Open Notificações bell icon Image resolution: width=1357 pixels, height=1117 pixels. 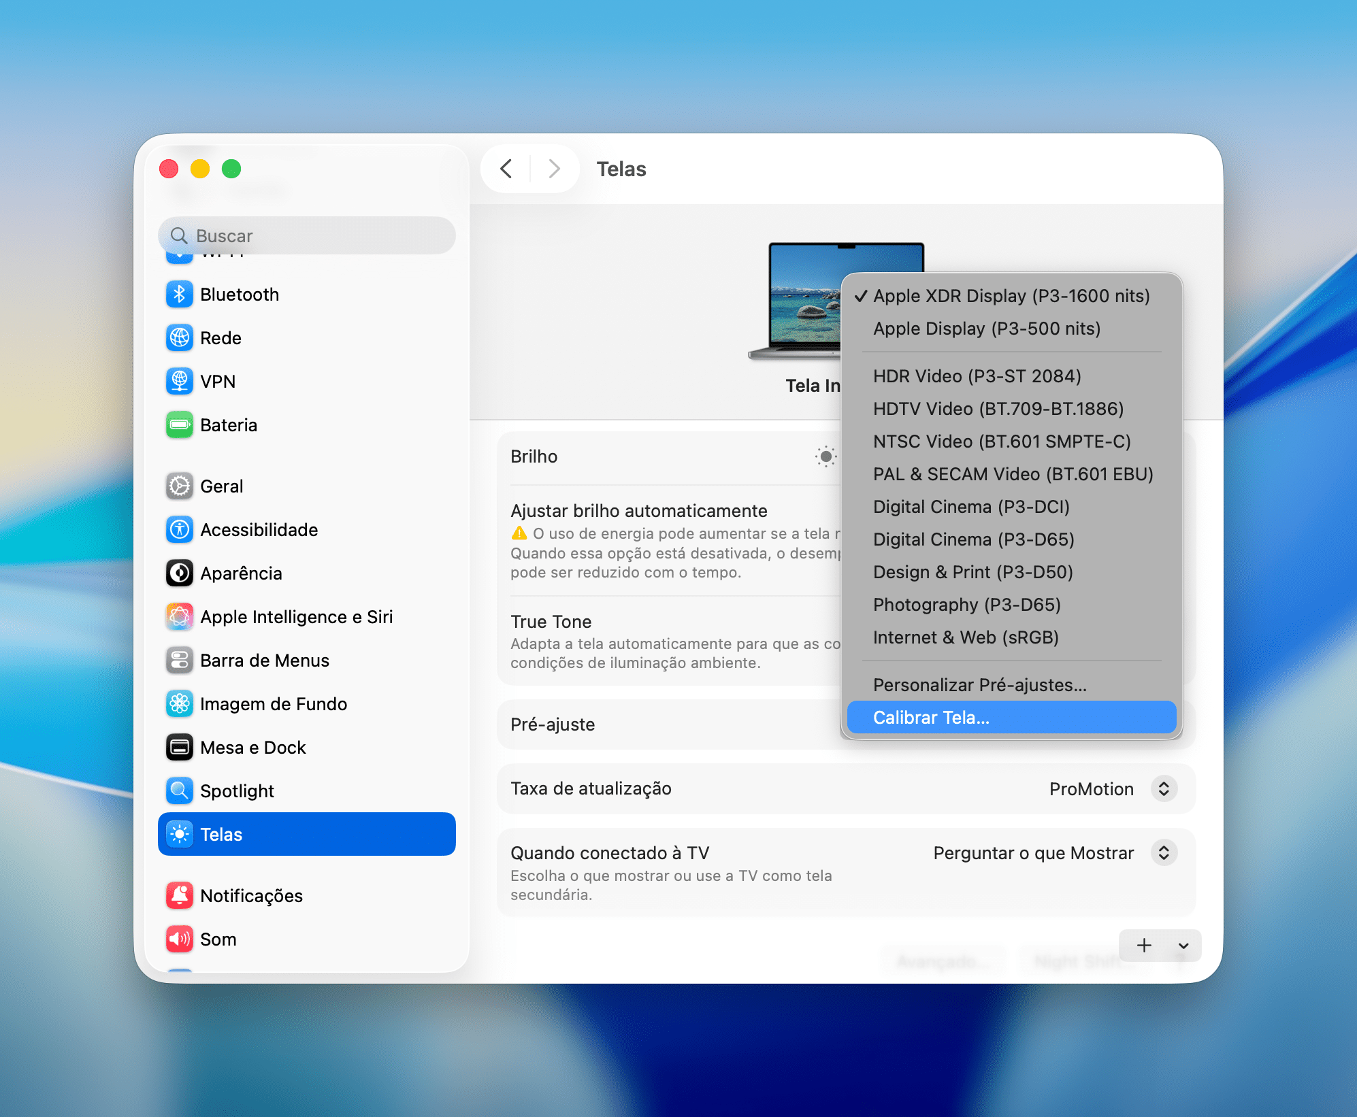click(180, 896)
